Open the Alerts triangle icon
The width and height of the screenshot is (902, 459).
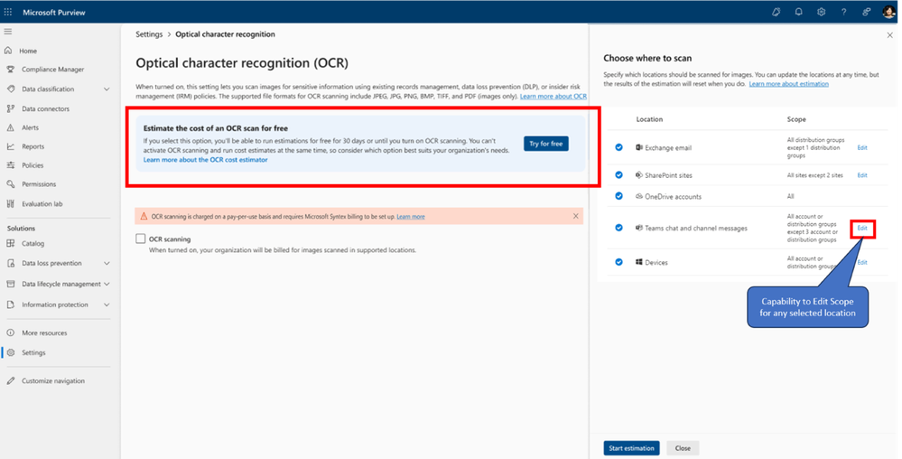click(x=10, y=127)
